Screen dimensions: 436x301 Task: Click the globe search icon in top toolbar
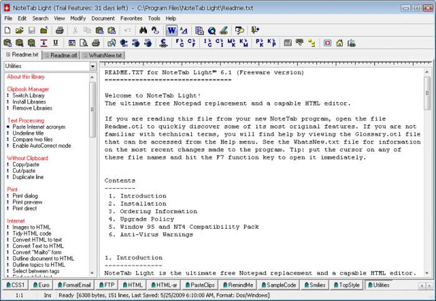coord(212,30)
